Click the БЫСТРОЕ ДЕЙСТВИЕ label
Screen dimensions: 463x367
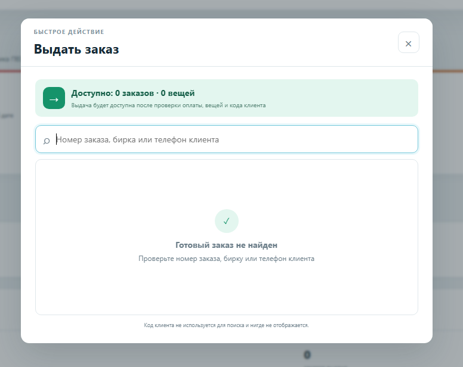[x=69, y=32]
